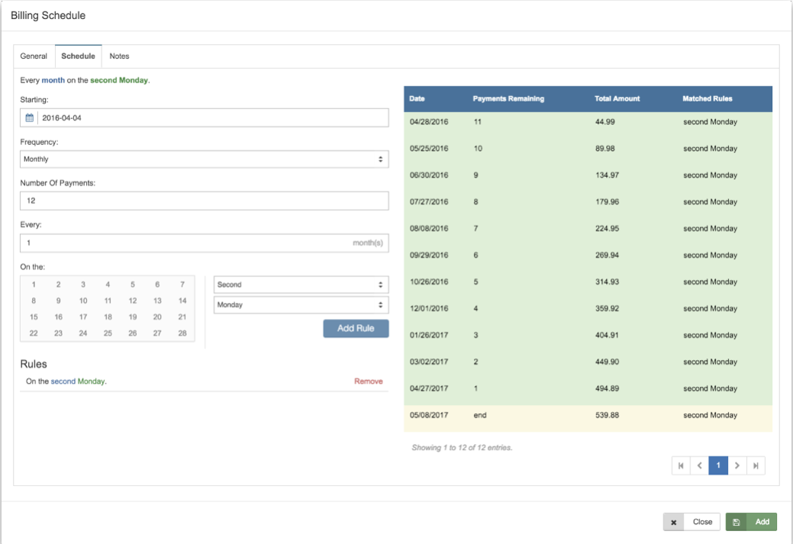
Task: Switch to the Notes tab
Action: [x=119, y=56]
